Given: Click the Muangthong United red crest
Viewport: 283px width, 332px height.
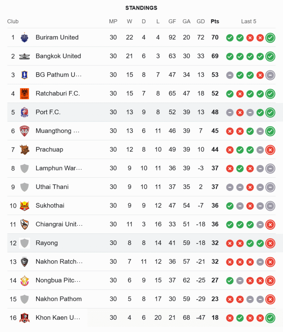Looking at the screenshot, I should [24, 131].
